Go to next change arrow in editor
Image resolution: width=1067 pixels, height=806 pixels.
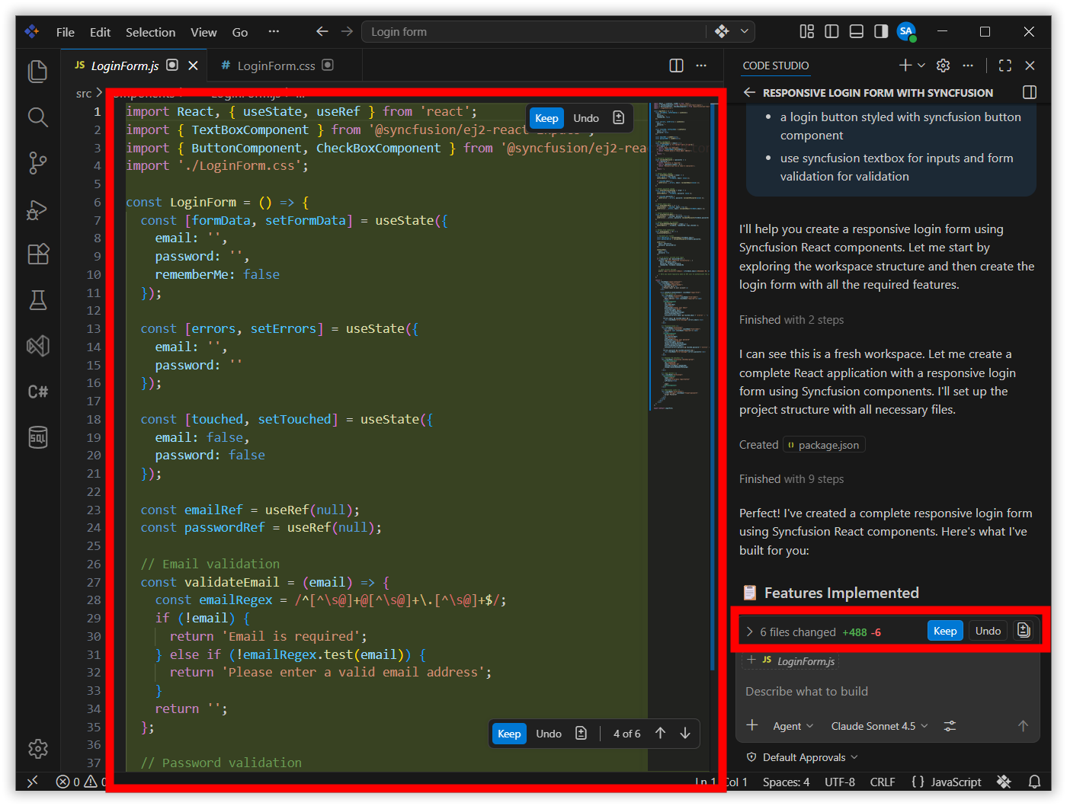(685, 733)
